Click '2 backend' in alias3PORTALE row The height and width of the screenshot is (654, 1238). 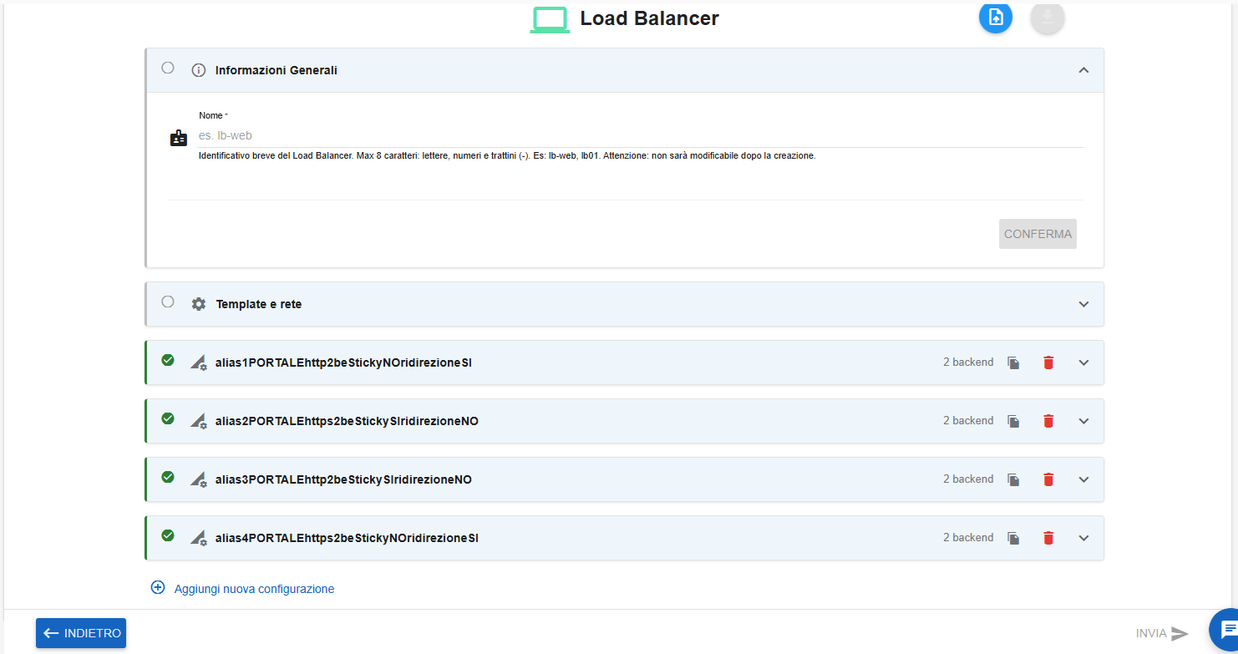pos(968,479)
